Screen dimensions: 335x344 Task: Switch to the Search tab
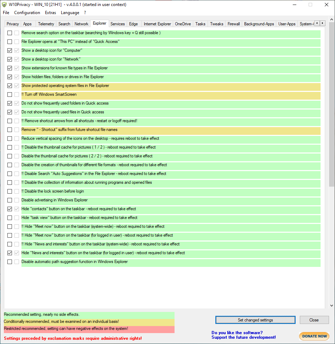64,24
